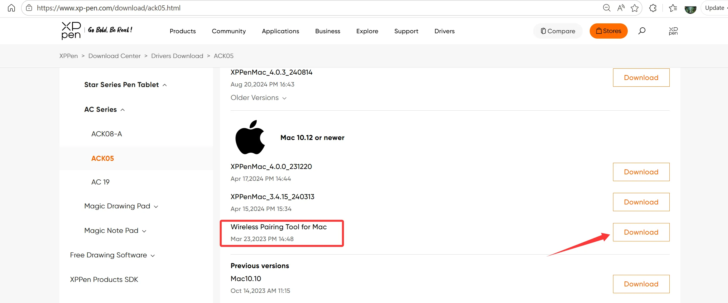Download XPPenMac_4.0.0_231220 driver
The width and height of the screenshot is (728, 303).
pyautogui.click(x=641, y=172)
